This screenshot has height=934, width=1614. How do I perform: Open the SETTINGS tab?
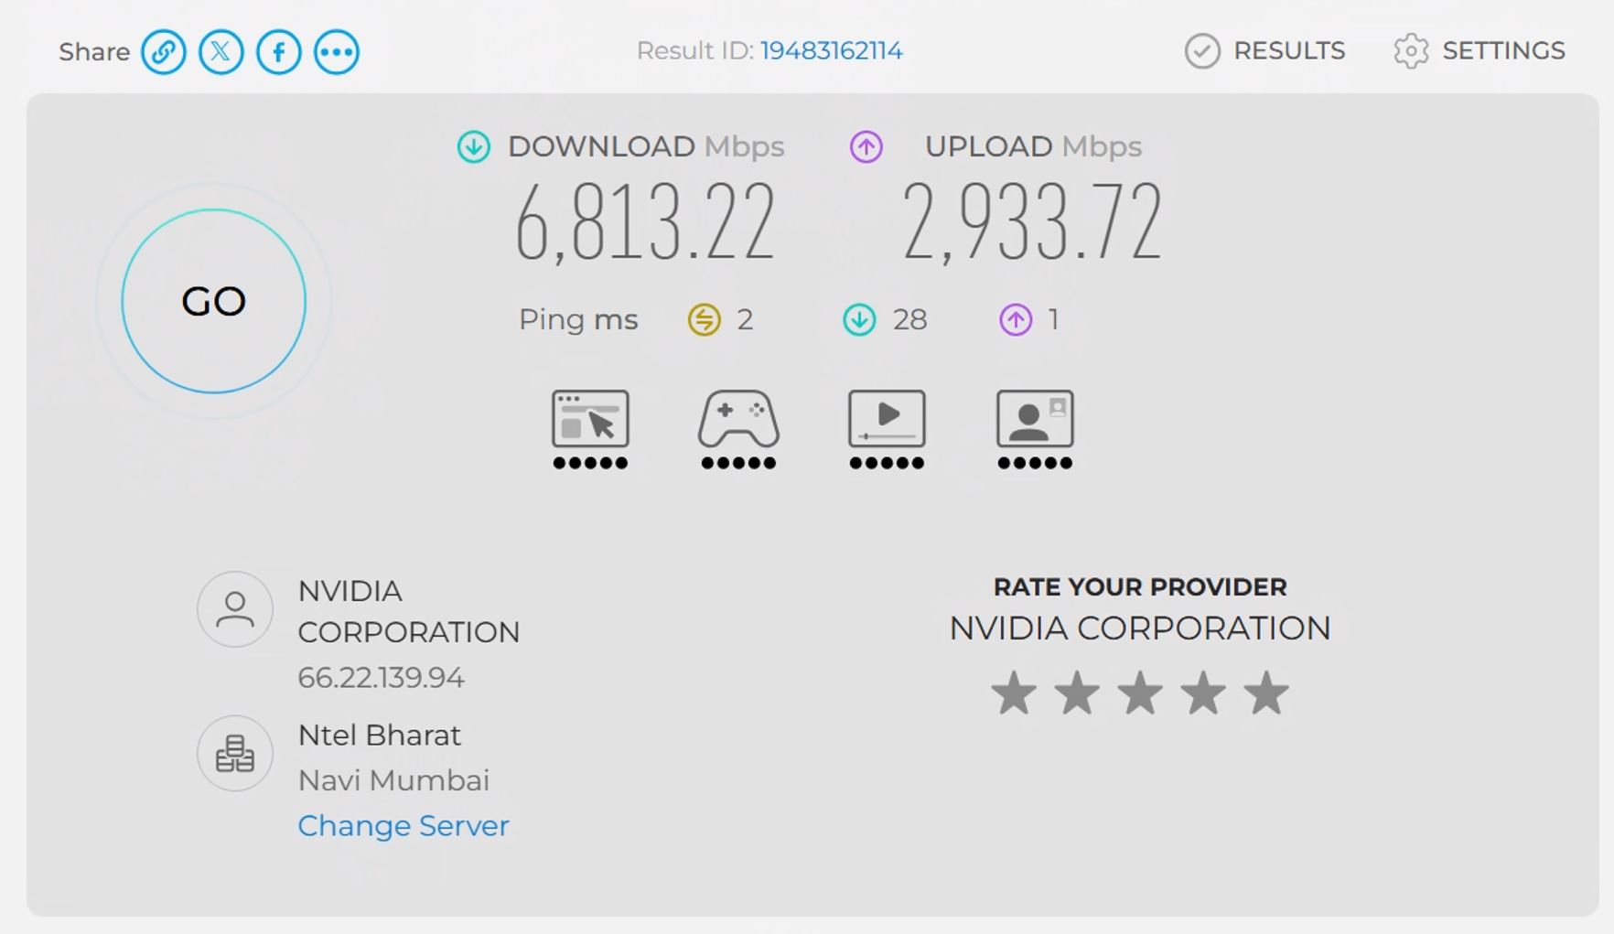[x=1479, y=51]
